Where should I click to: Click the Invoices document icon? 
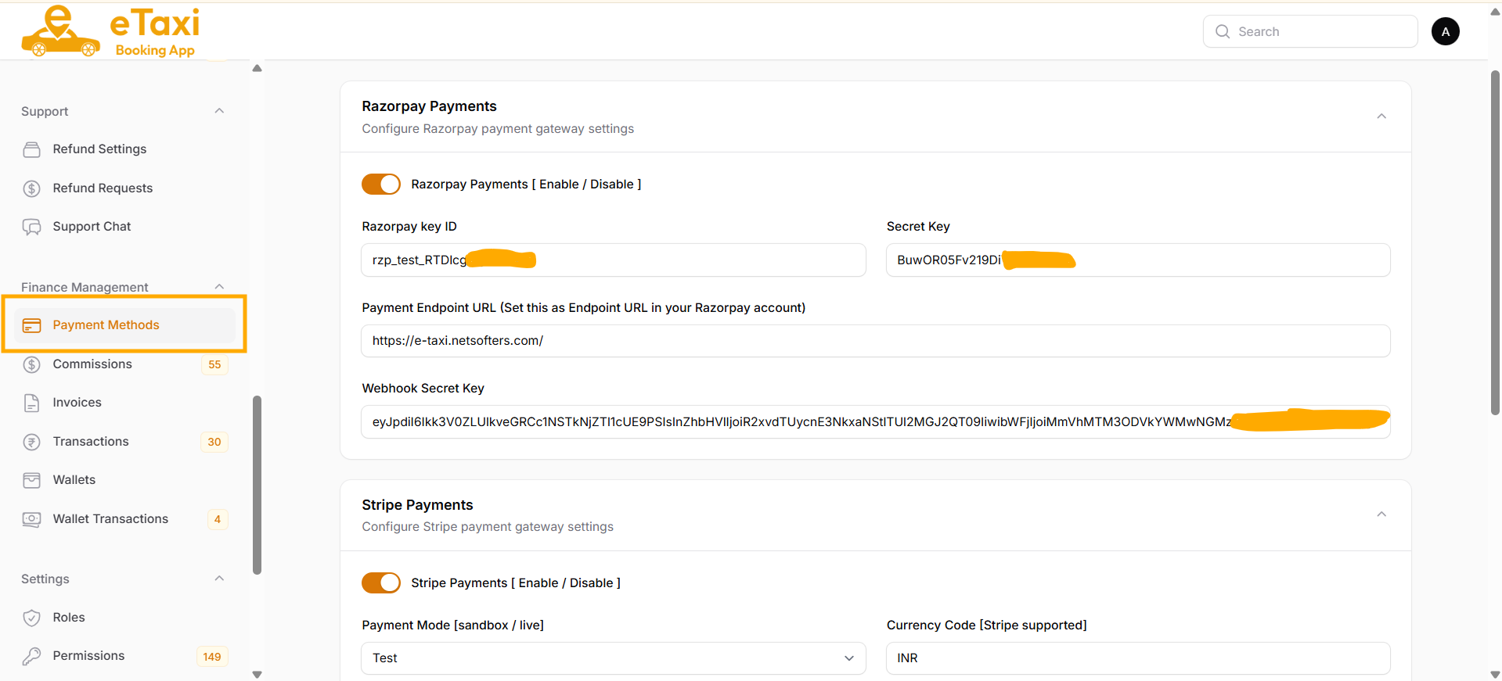point(31,403)
